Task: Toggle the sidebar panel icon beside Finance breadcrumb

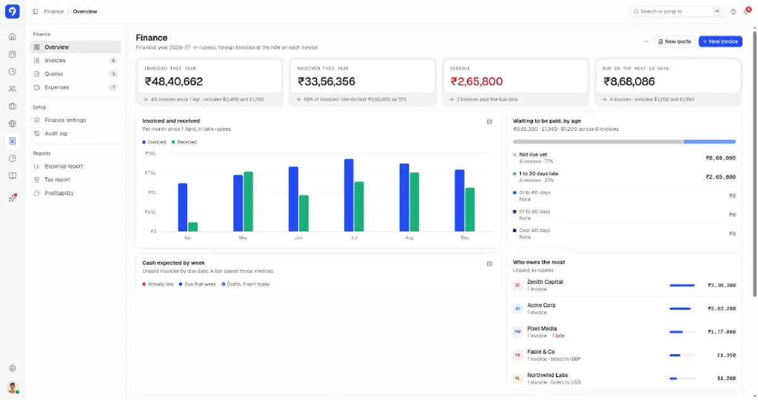Action: point(35,11)
